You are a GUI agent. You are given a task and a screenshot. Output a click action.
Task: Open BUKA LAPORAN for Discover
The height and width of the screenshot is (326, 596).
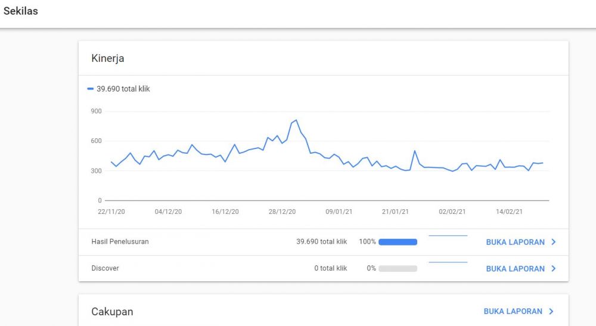[515, 268]
